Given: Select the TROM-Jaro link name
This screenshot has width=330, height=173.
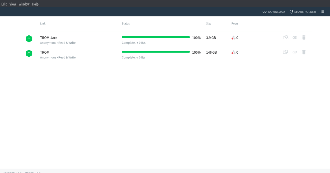Looking at the screenshot, I should [x=49, y=38].
